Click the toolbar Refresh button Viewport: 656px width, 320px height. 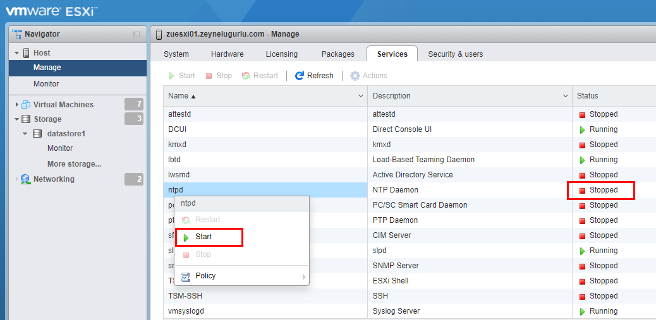tap(314, 76)
